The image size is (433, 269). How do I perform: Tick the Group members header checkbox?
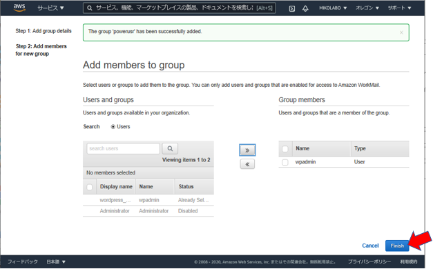click(x=285, y=149)
